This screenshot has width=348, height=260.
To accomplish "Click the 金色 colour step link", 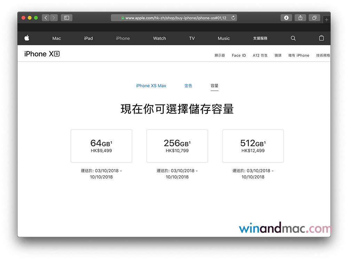I will tap(188, 86).
